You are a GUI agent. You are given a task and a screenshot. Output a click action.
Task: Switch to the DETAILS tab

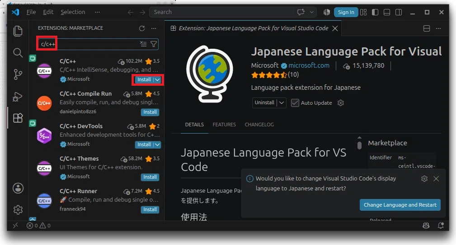click(x=194, y=125)
